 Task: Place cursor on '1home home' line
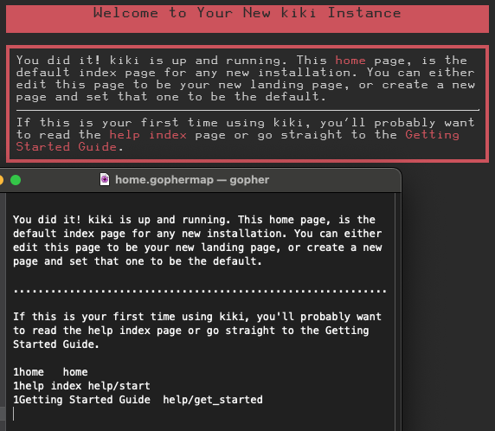click(50, 372)
